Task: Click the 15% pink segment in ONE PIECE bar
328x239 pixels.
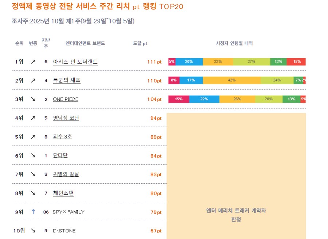Action: coord(179,99)
